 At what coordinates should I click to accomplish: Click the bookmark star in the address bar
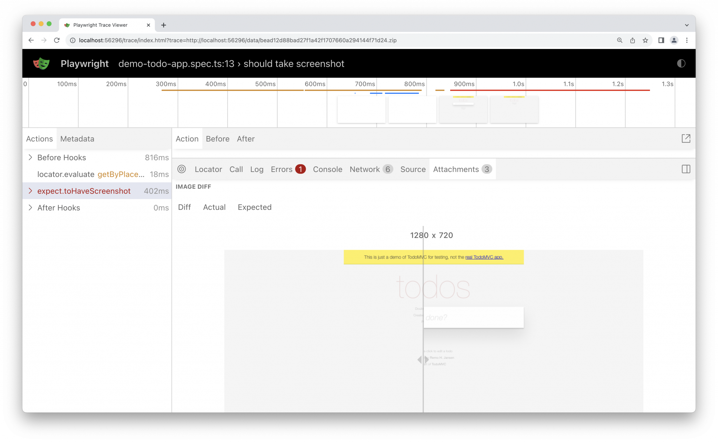(645, 40)
